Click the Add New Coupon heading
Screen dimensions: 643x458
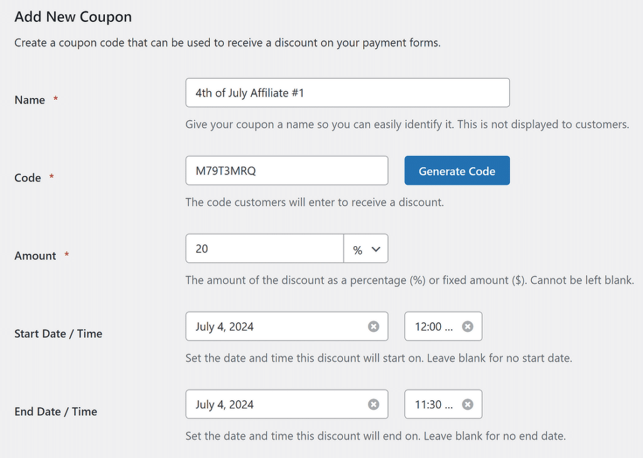73,17
